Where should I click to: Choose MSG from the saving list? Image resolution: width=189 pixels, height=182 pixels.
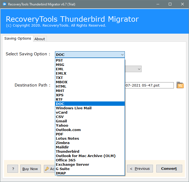(90, 65)
